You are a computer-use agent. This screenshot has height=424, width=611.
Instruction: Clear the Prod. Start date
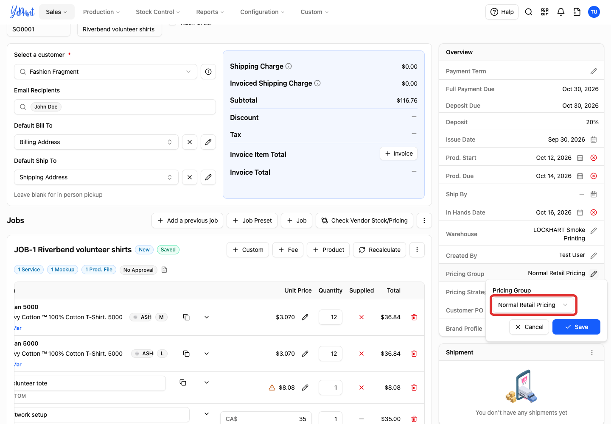(x=594, y=158)
